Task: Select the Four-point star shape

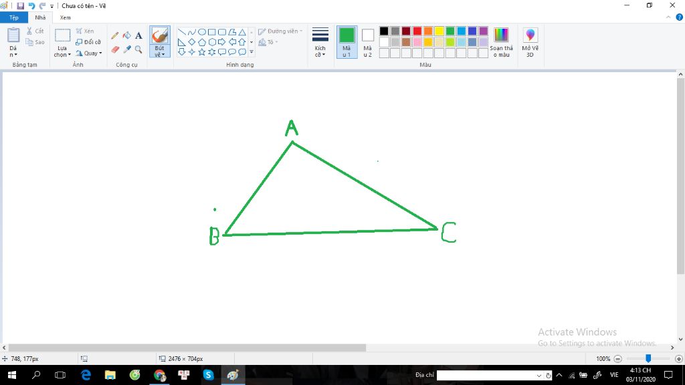Action: coord(192,52)
